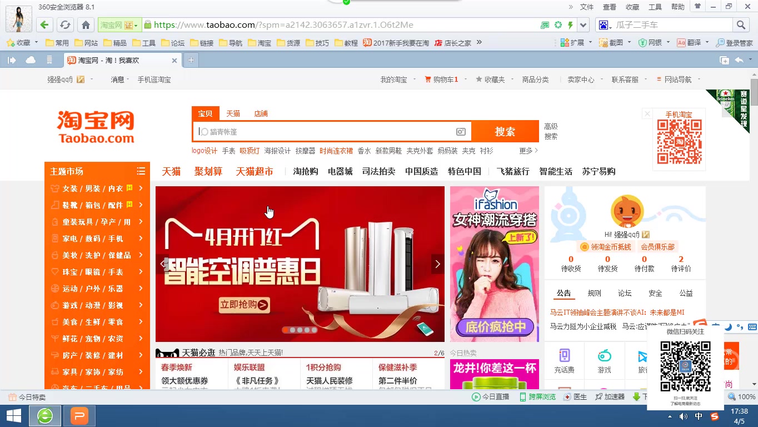Viewport: 758px width, 427px height.
Task: Open the Windows Start button
Action: 14,416
